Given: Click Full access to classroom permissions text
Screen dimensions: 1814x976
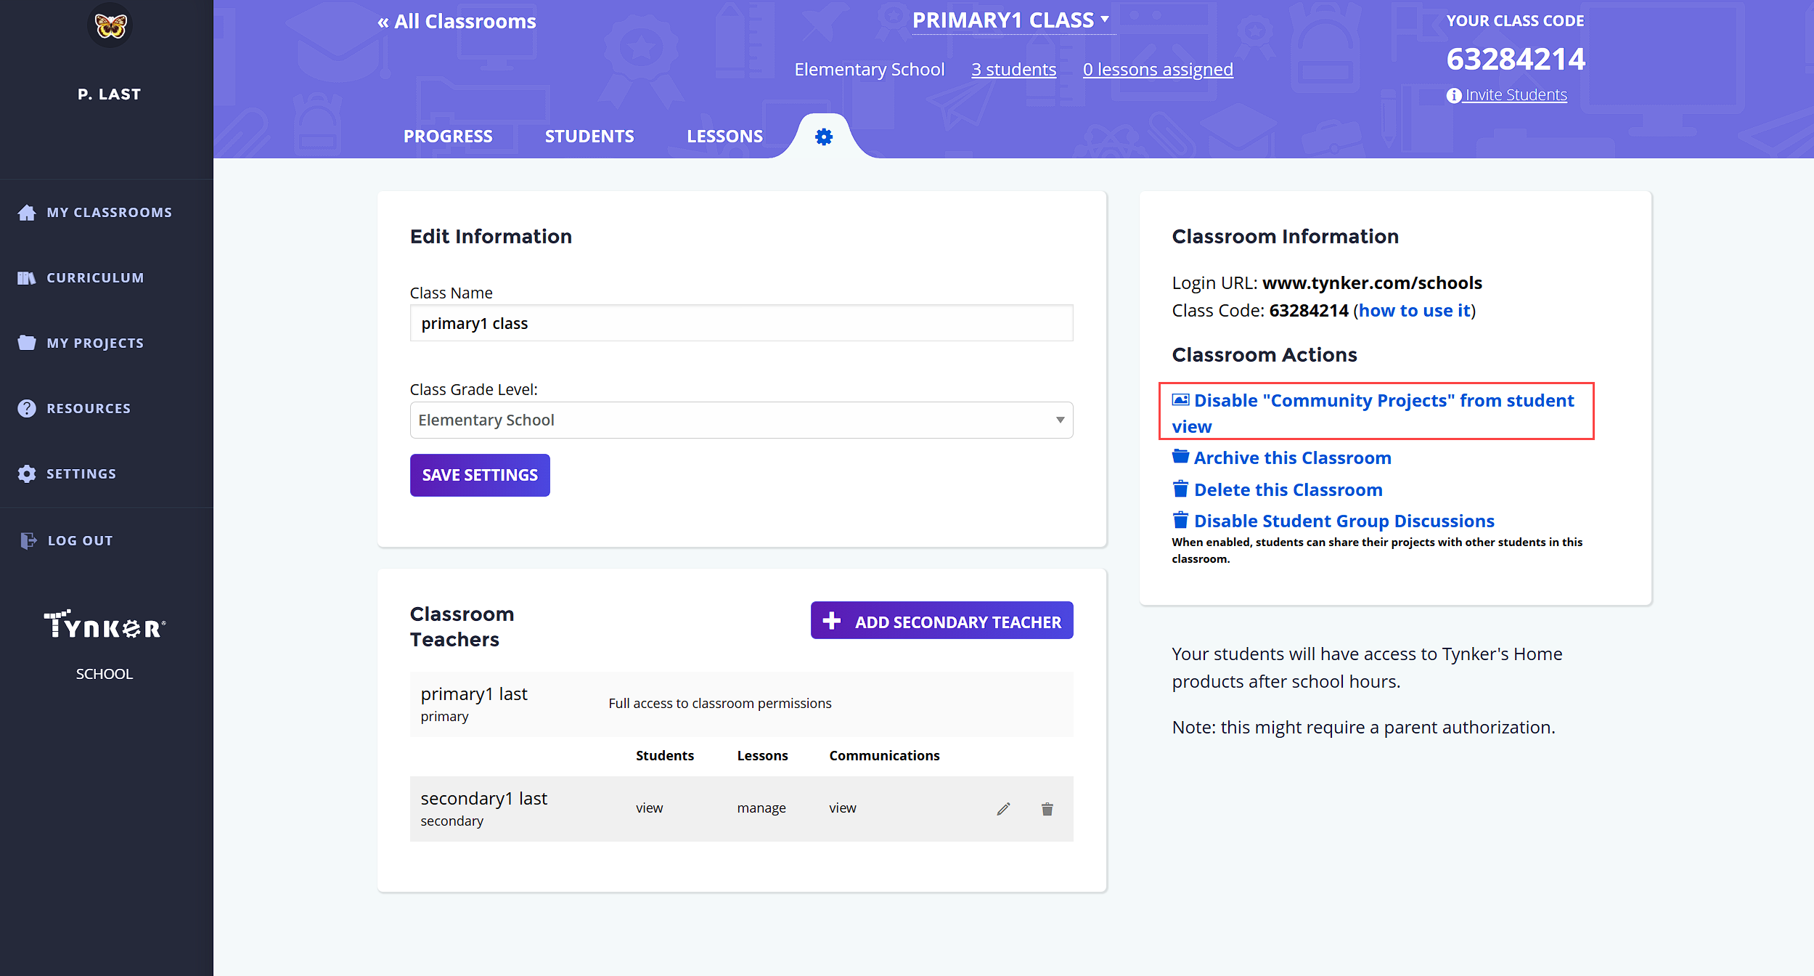Looking at the screenshot, I should pyautogui.click(x=719, y=704).
